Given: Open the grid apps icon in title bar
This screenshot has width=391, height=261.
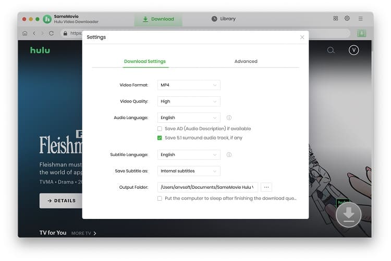Looking at the screenshot, I should click(x=336, y=18).
